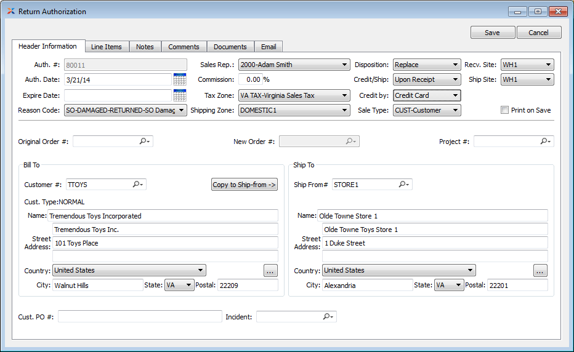Select a different Recv. Site

(x=527, y=65)
